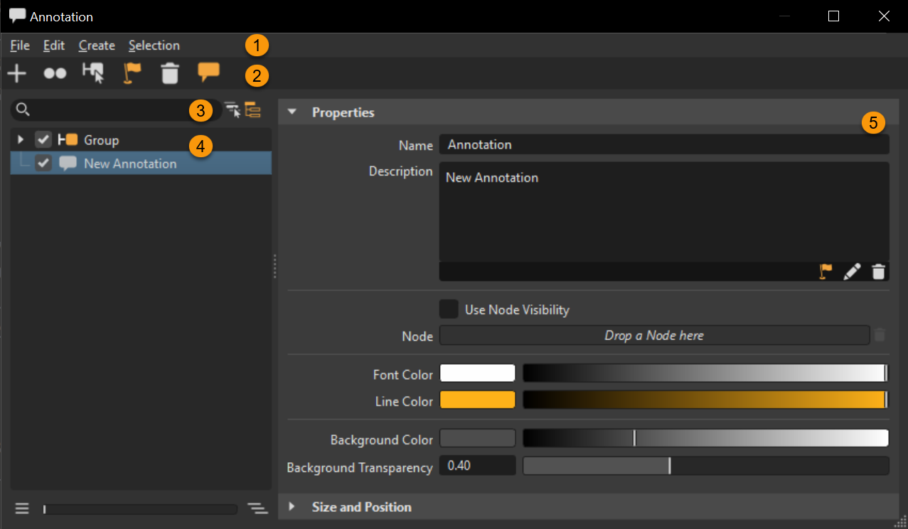Screen dimensions: 908x529
Task: Click the orange Line Color swatch
Action: (x=477, y=400)
